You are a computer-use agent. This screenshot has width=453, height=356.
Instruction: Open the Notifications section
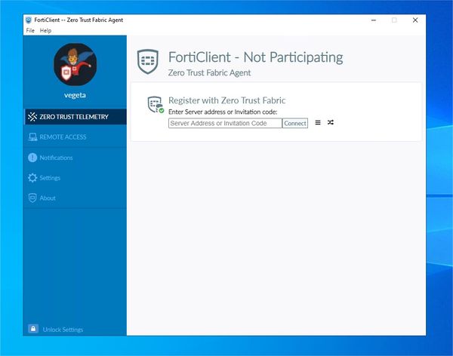(x=75, y=158)
